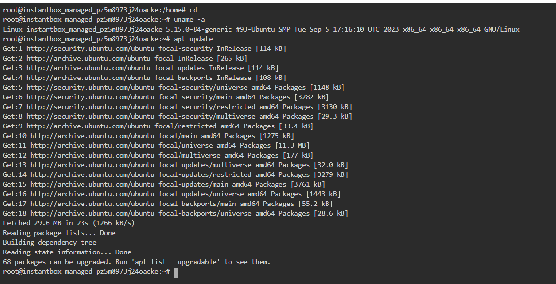Click the URL on the Get:6 focal-security/main line
The image size is (556, 284).
point(90,97)
